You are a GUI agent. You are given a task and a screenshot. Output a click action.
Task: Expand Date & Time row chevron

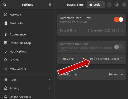[122, 30]
